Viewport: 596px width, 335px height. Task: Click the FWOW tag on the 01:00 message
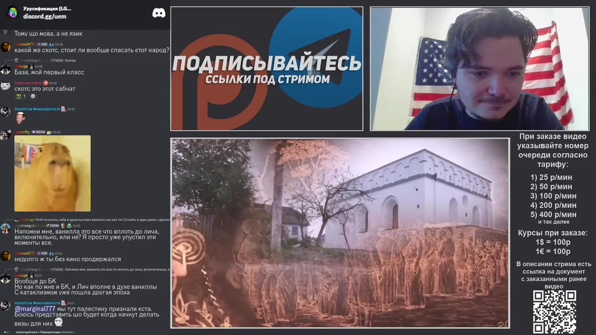point(52,226)
